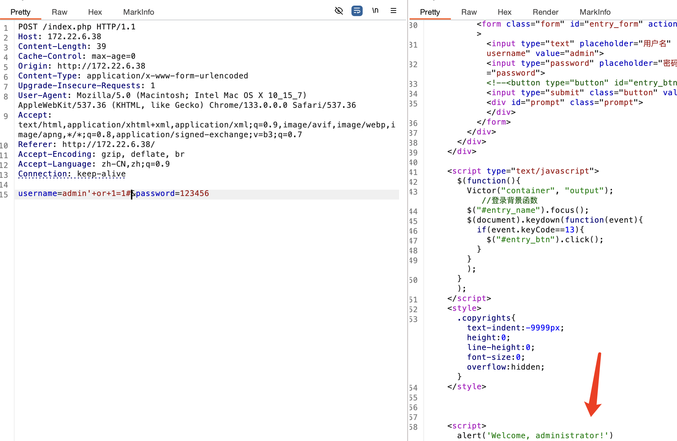Switch request view to Hex tab

(95, 12)
